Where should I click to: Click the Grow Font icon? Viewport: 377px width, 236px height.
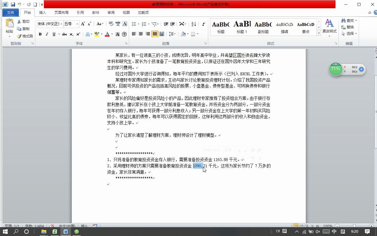pyautogui.click(x=83, y=24)
